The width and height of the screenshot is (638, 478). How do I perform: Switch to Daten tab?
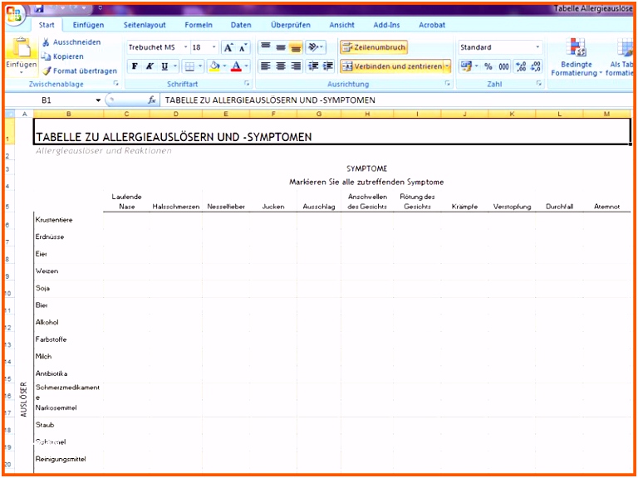pyautogui.click(x=241, y=25)
